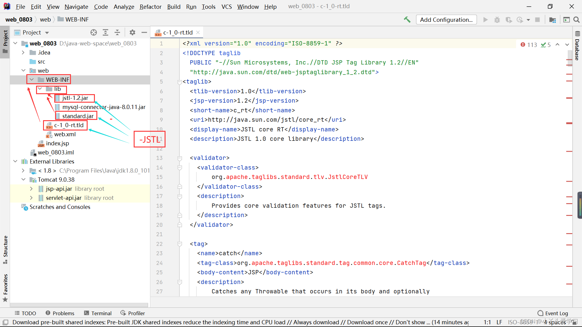This screenshot has height=327, width=582.
Task: Click fold toggle at taglib line 5
Action: click(x=179, y=82)
